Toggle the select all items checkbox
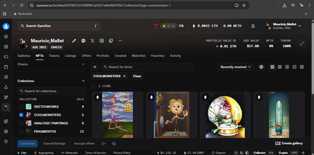 click(x=93, y=86)
